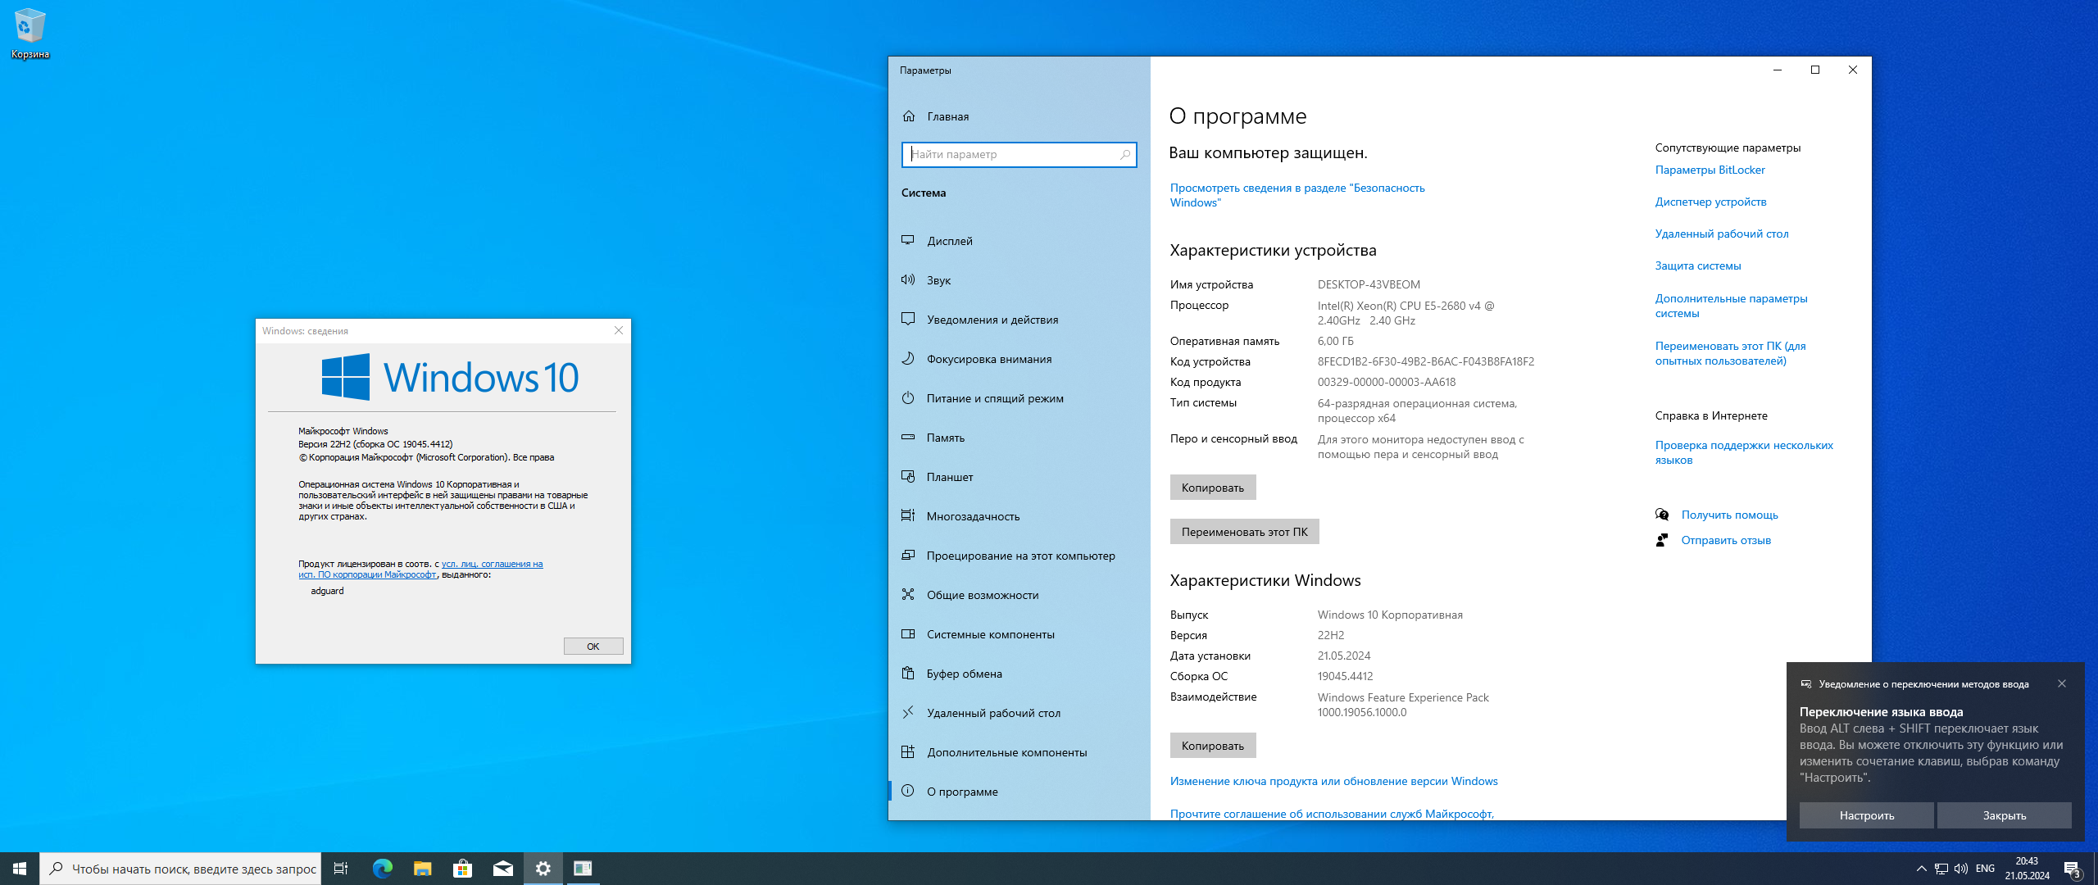Select Tablet (Планшет) in the sidebar

[x=949, y=477]
